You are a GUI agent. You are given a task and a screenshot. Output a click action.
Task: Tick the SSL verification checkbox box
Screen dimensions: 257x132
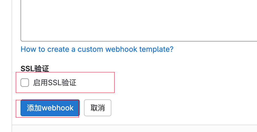click(x=25, y=83)
